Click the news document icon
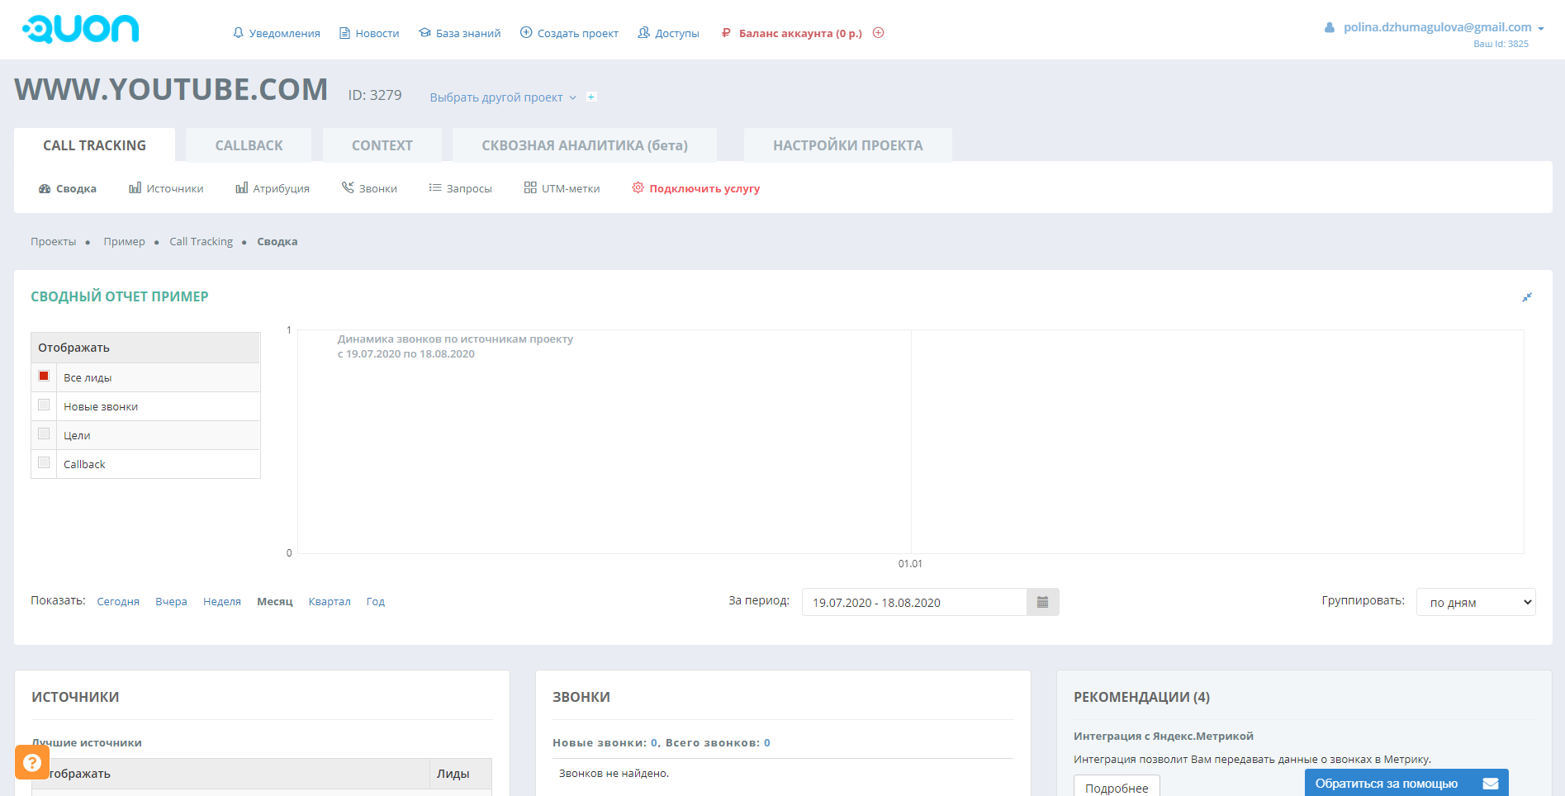 (344, 33)
